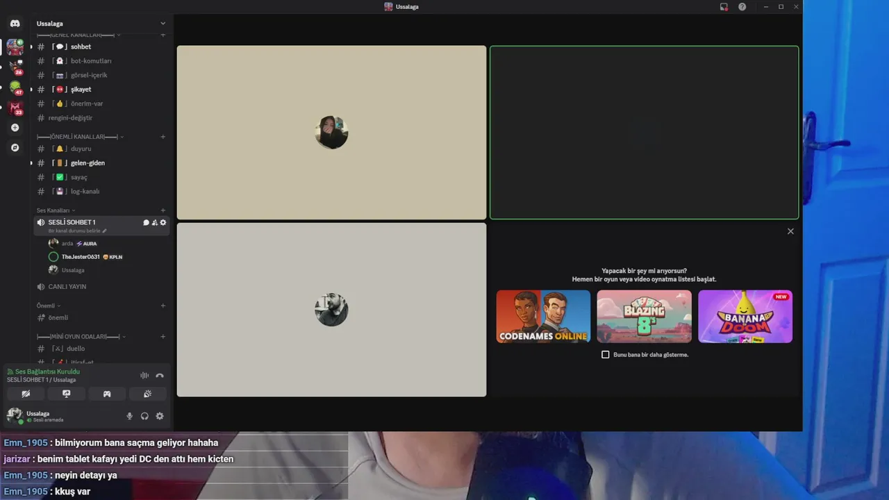Open User Settings gear icon
The height and width of the screenshot is (500, 889).
coord(160,416)
